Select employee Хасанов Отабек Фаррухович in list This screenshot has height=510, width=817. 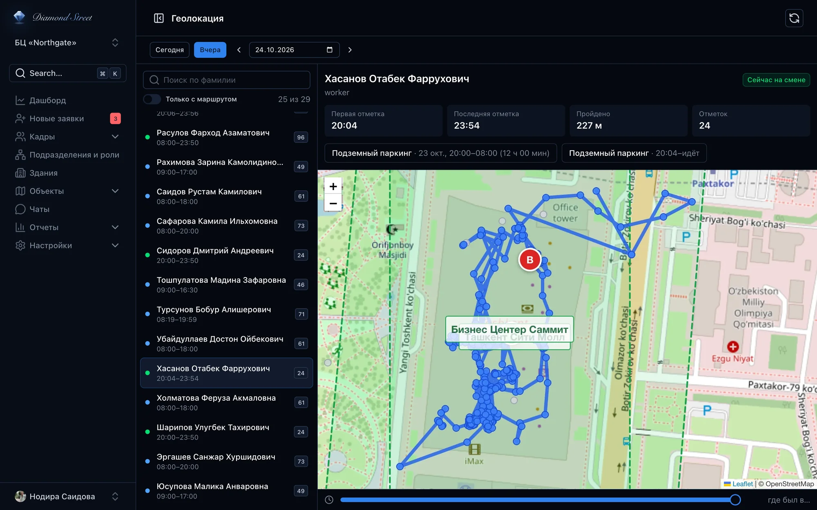tap(227, 373)
